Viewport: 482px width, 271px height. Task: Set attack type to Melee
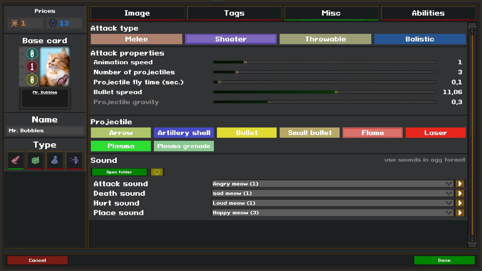(136, 39)
